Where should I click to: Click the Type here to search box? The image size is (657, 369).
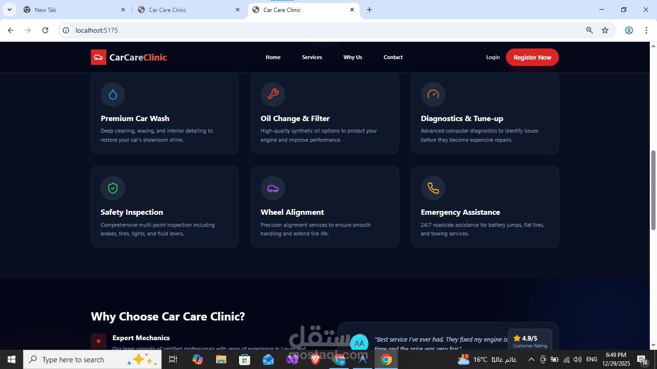tap(92, 359)
